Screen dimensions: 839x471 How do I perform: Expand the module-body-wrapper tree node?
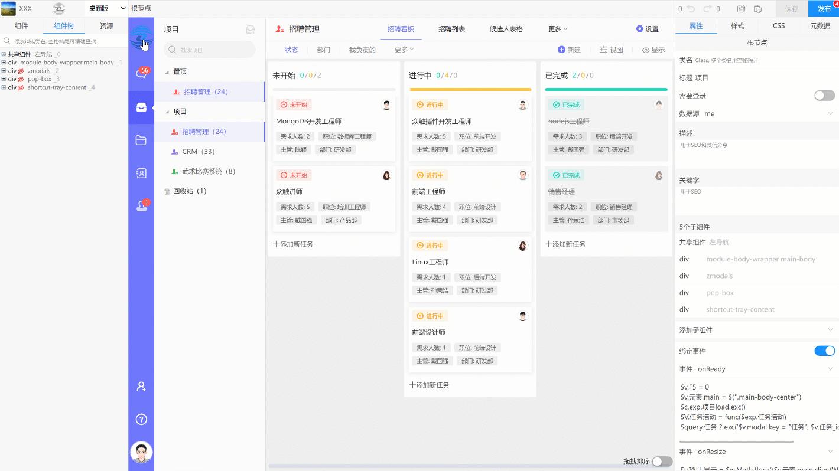point(4,63)
